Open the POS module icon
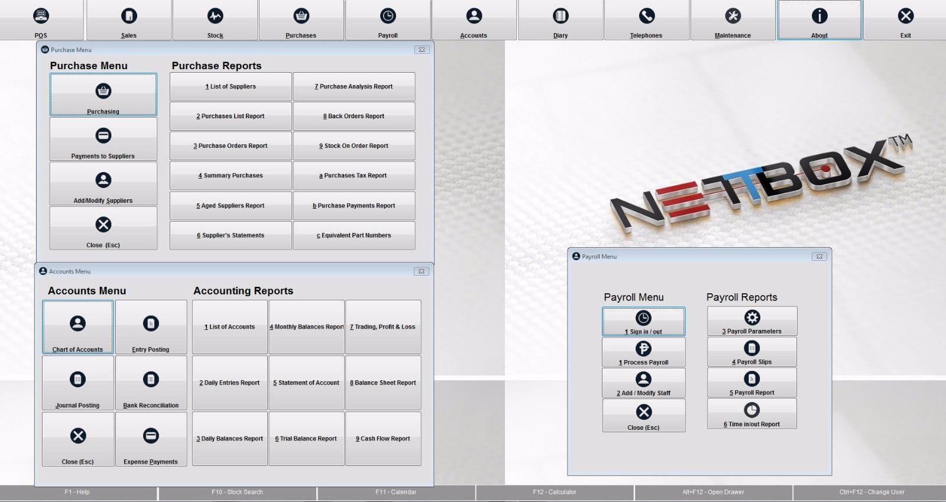Screen dimensions: 946x502 click(x=41, y=20)
